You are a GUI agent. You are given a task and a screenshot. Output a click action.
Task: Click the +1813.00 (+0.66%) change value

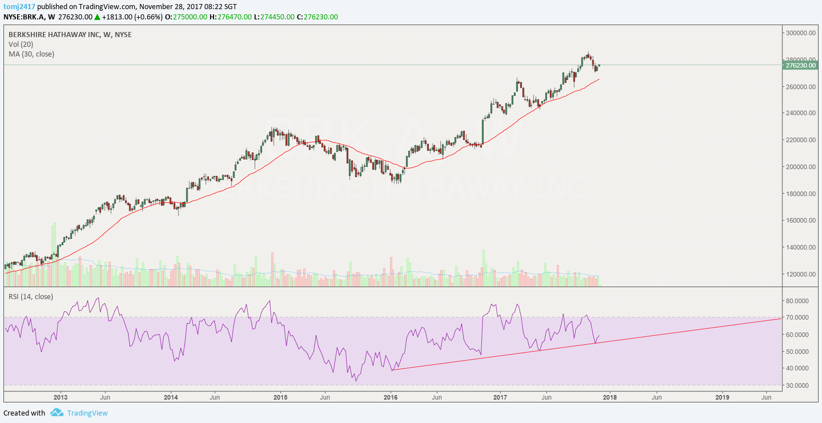(132, 17)
